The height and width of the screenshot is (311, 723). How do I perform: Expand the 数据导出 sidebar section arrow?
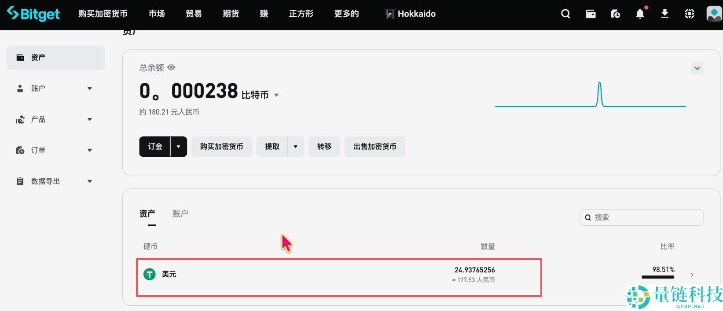(x=90, y=181)
